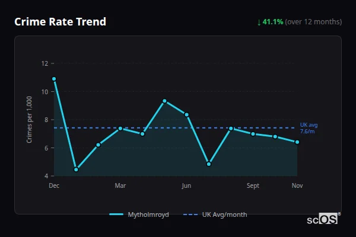
Task: Click the 41.1% change value
Action: coord(273,22)
